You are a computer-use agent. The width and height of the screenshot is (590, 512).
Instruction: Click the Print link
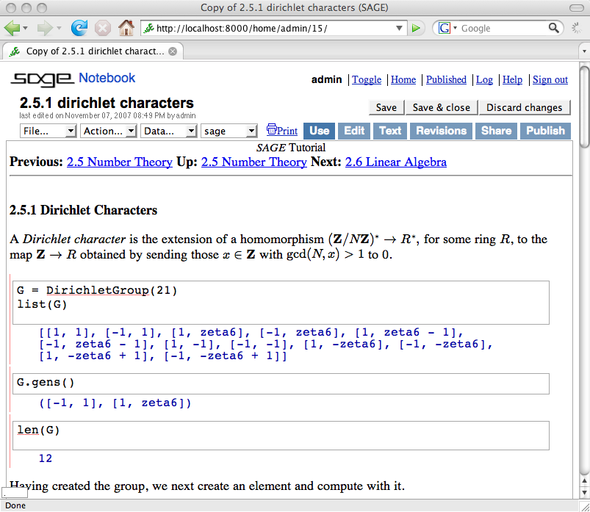point(287,131)
